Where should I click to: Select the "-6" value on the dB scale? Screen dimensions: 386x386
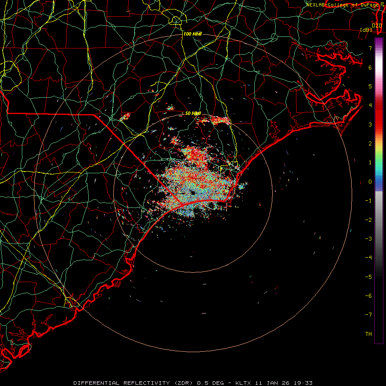tap(368, 296)
